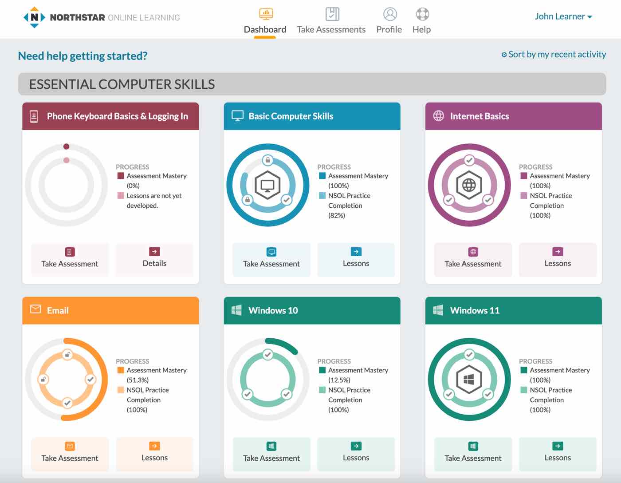Click the bottom checkmark on Email ring
Screen dimensions: 621x483
tap(67, 403)
